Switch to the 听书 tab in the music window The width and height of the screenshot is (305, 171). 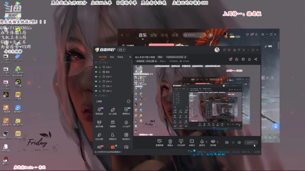(x=164, y=35)
